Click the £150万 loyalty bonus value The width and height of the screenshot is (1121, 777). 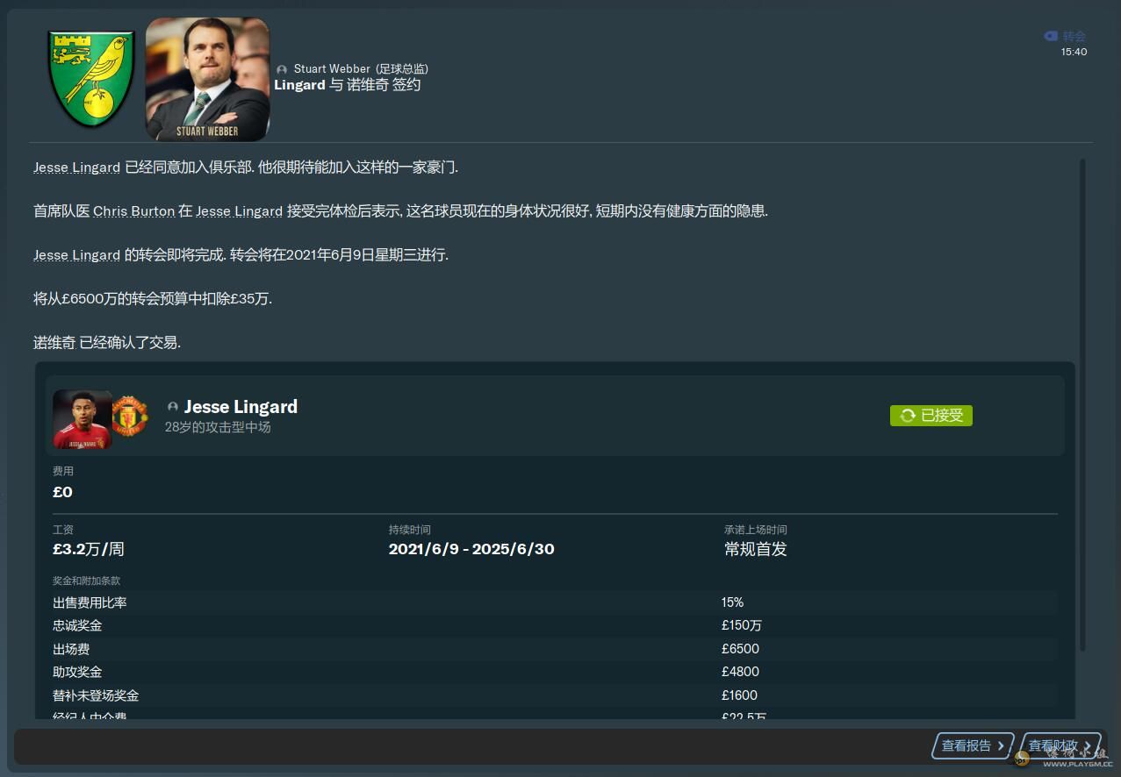point(742,625)
